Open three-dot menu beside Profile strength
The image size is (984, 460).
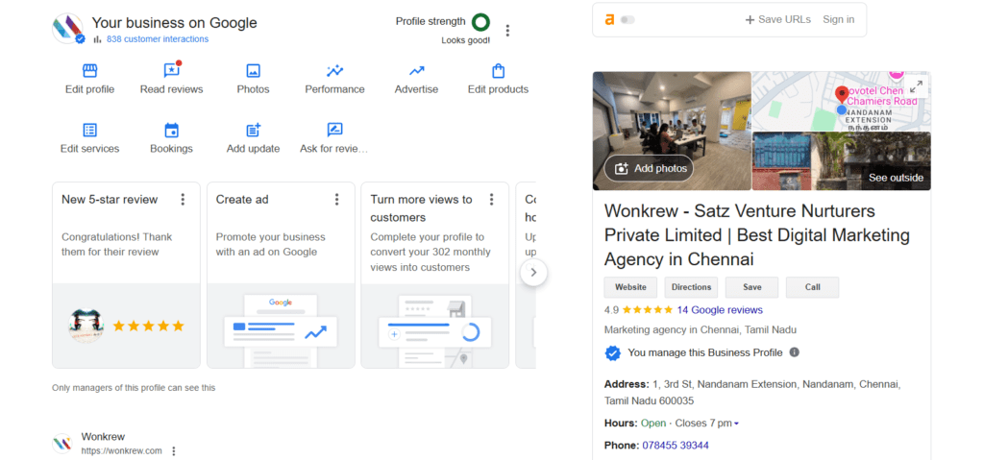pos(507,30)
